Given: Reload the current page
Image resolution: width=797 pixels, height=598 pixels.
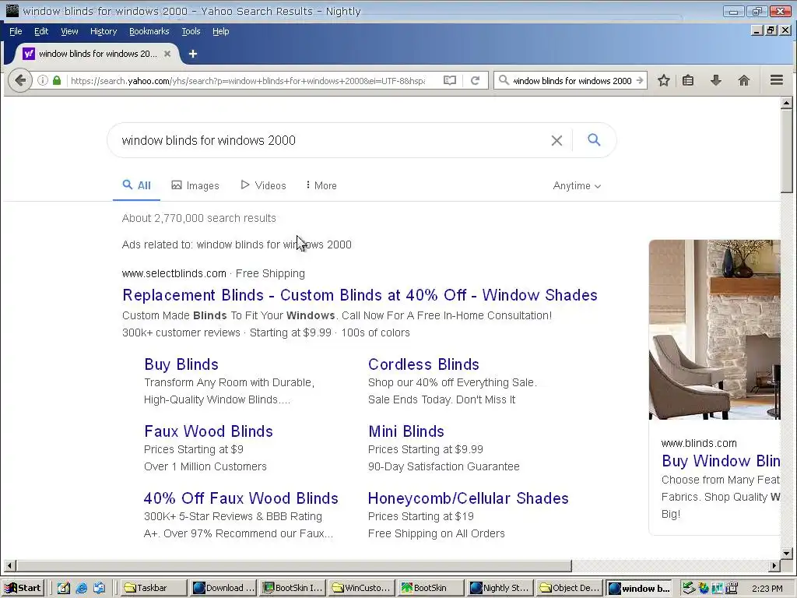Looking at the screenshot, I should (x=476, y=80).
